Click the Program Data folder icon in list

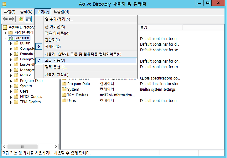click(64, 84)
